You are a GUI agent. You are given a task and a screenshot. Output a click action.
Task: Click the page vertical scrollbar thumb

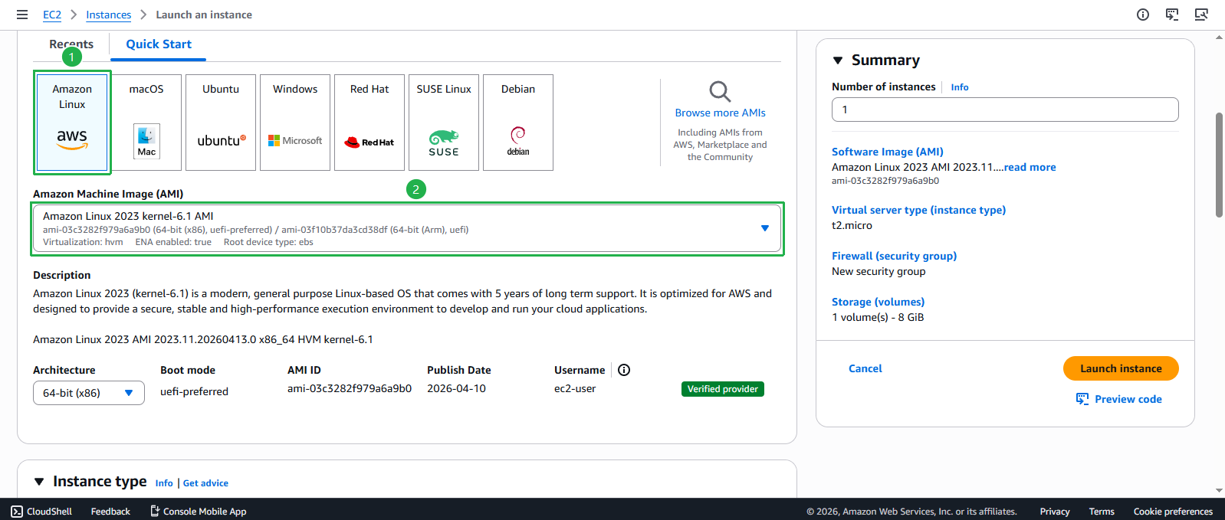tap(1219, 165)
